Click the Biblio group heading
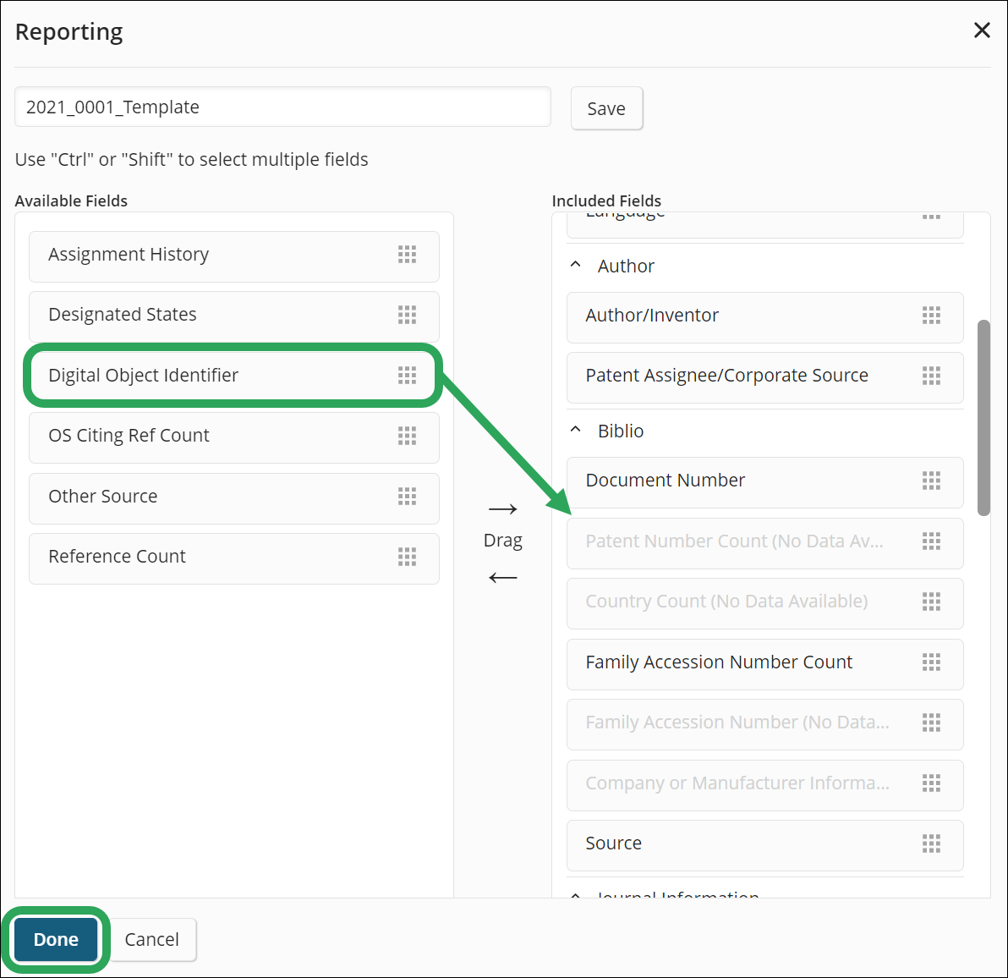Viewport: 1008px width, 978px height. click(x=621, y=431)
